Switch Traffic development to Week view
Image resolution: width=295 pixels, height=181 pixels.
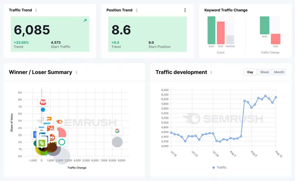[264, 72]
